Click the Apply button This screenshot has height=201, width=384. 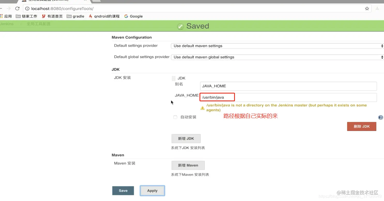[x=152, y=191]
